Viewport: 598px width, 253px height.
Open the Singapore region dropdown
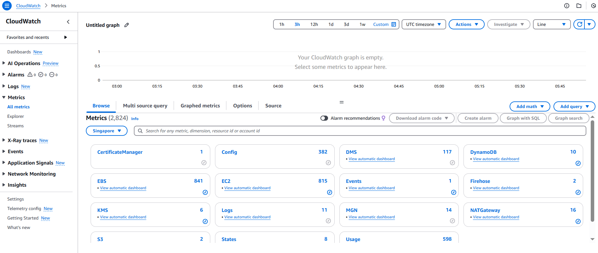(x=107, y=131)
